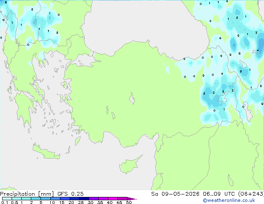
Task: Click legend value label '50'
Action: [129, 202]
